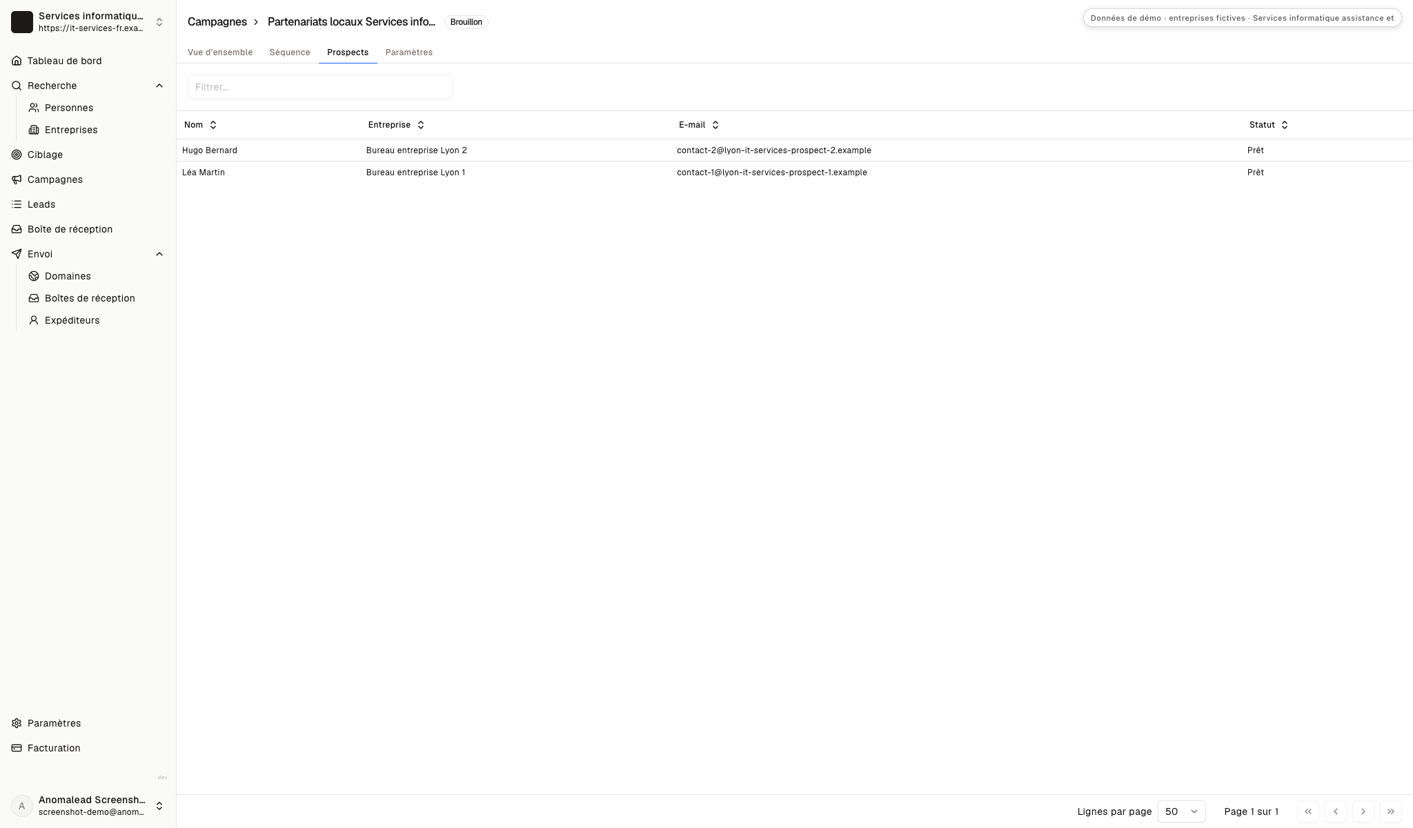This screenshot has width=1413, height=828.
Task: Go to the previous page arrow
Action: [1336, 811]
